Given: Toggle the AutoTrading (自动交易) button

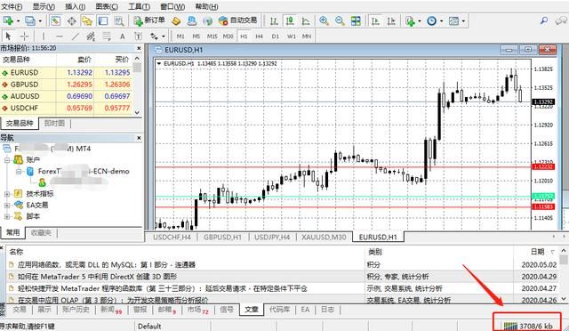Looking at the screenshot, I should coord(238,20).
